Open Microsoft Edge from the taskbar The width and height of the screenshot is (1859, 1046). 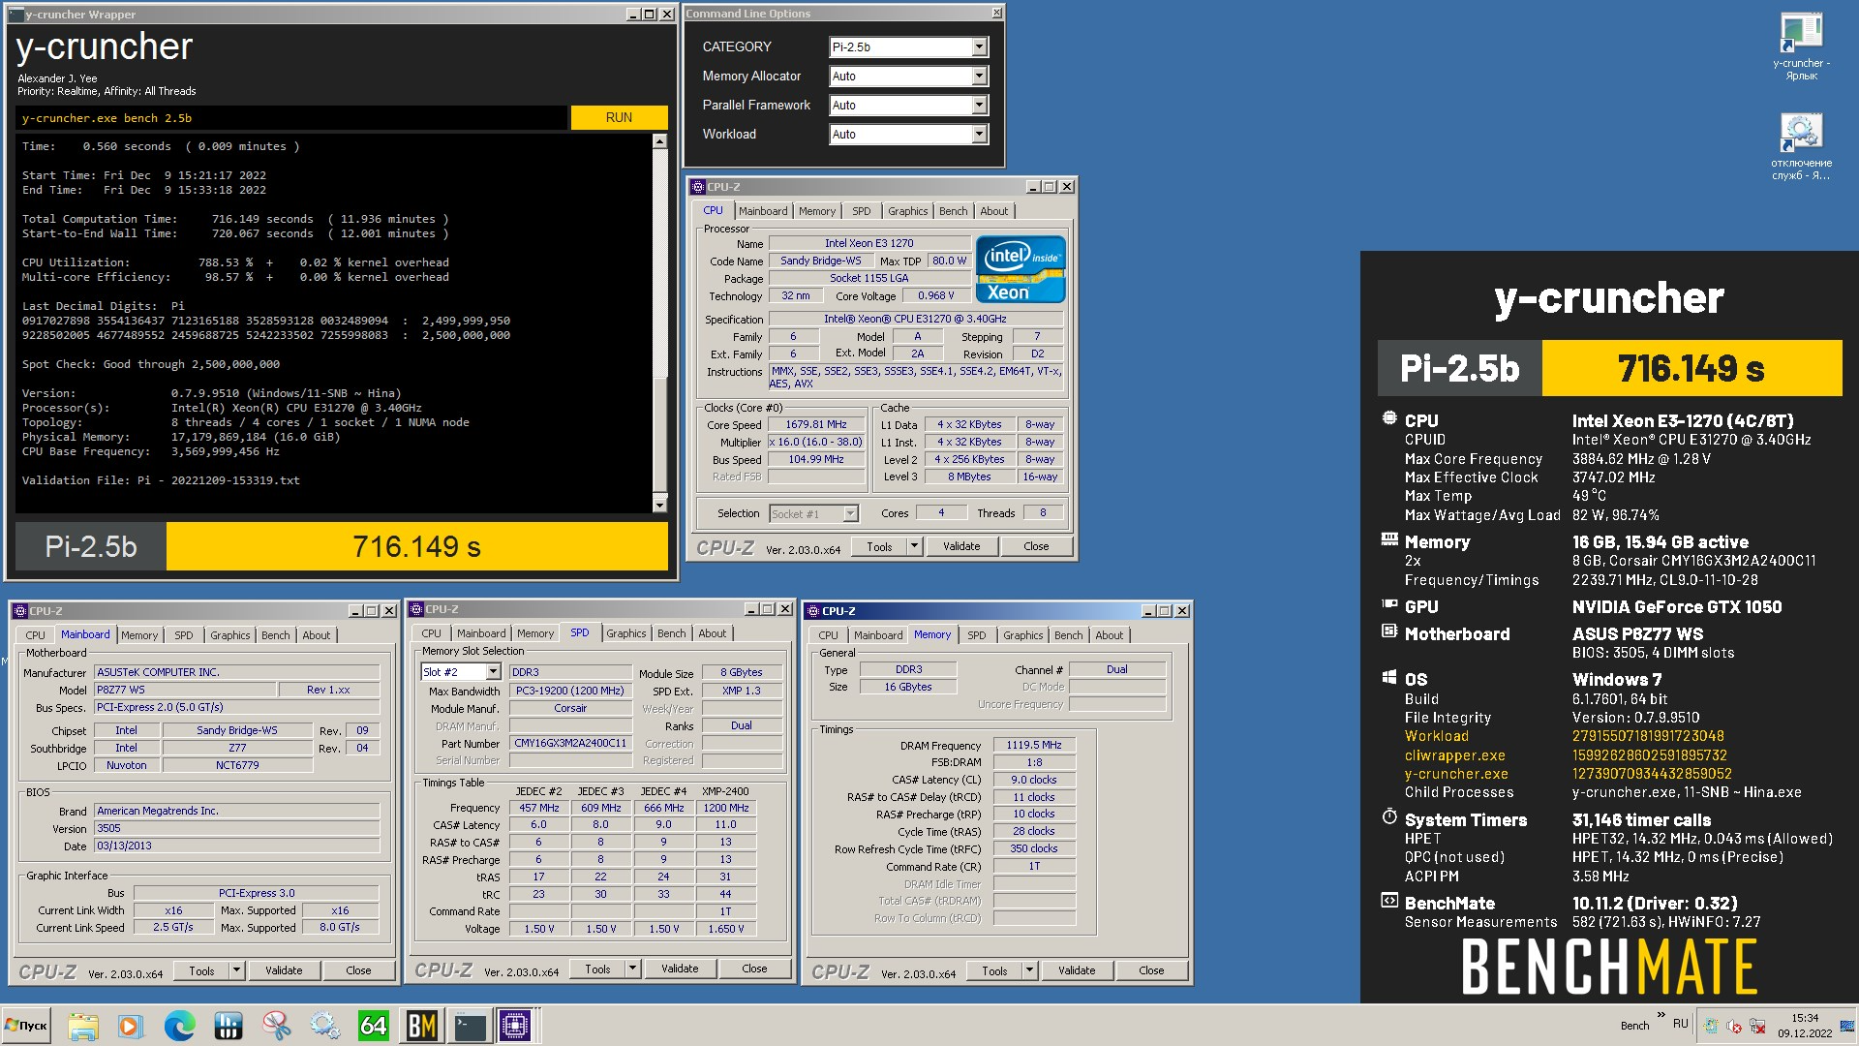click(179, 1025)
